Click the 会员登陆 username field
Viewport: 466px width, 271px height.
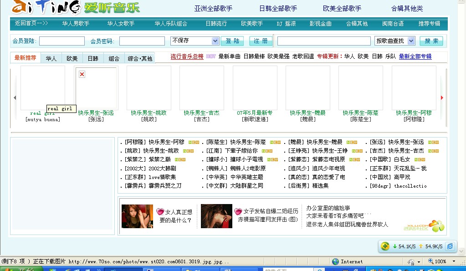click(62, 41)
